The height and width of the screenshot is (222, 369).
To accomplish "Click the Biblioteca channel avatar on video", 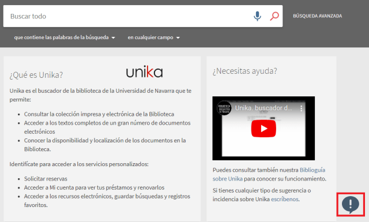I will pos(224,108).
